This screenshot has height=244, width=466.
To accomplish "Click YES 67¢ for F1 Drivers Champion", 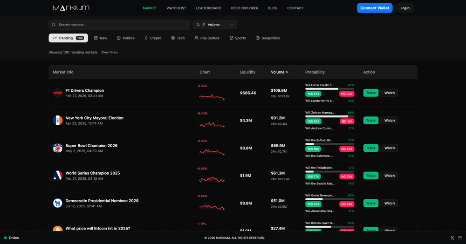I will tap(313, 94).
